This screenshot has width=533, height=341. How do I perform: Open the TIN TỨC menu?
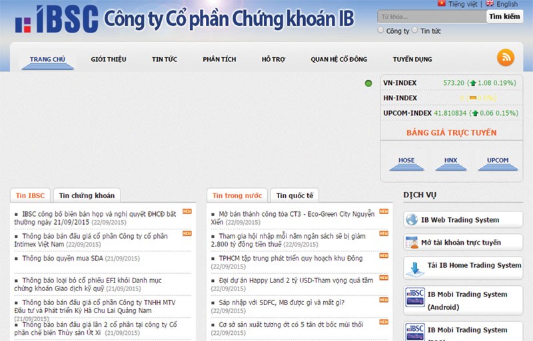click(x=165, y=59)
